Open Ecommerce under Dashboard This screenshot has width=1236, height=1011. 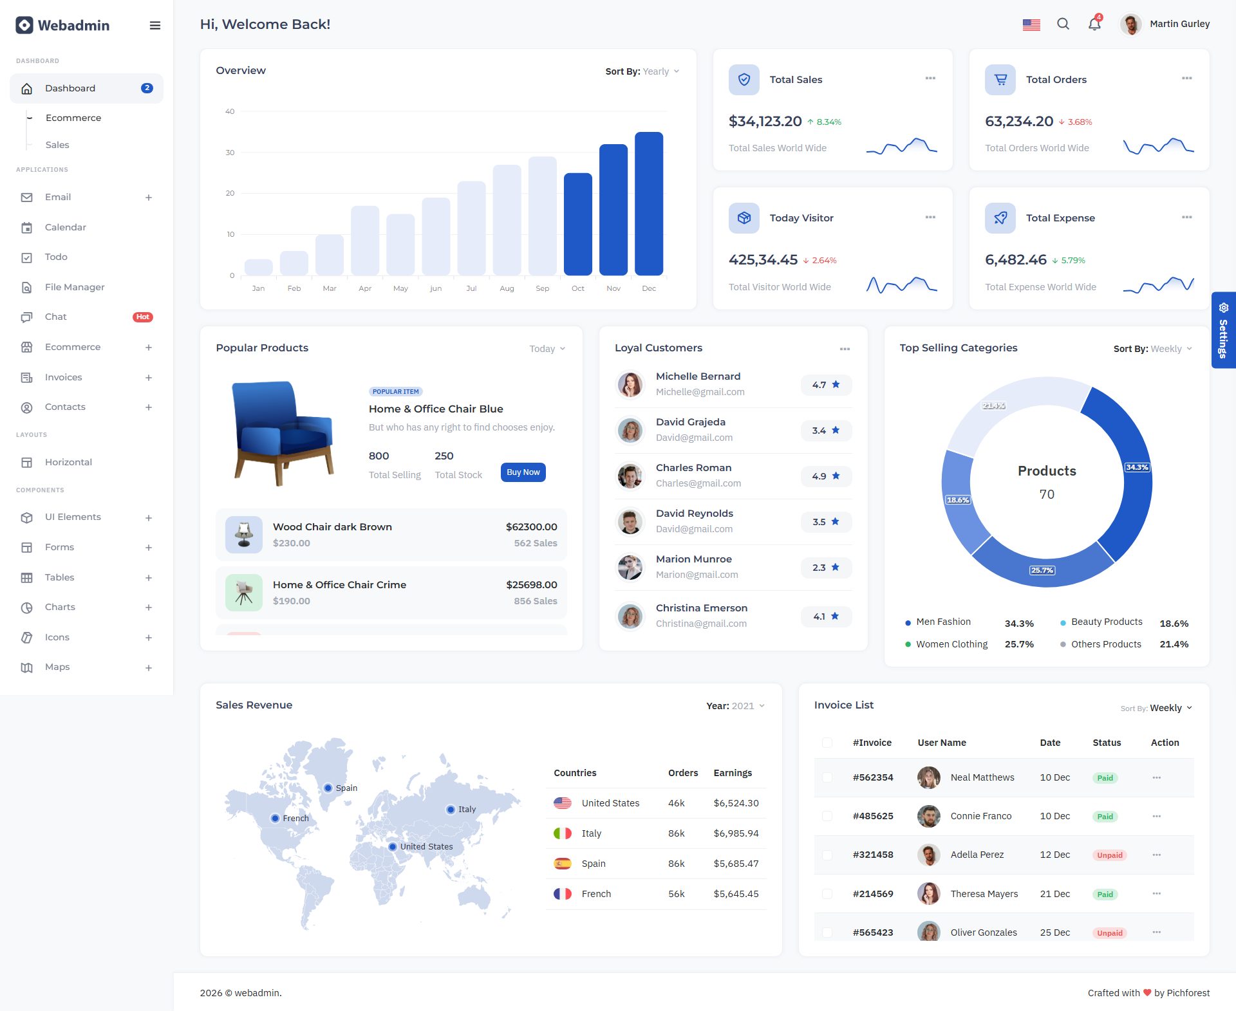coord(73,118)
